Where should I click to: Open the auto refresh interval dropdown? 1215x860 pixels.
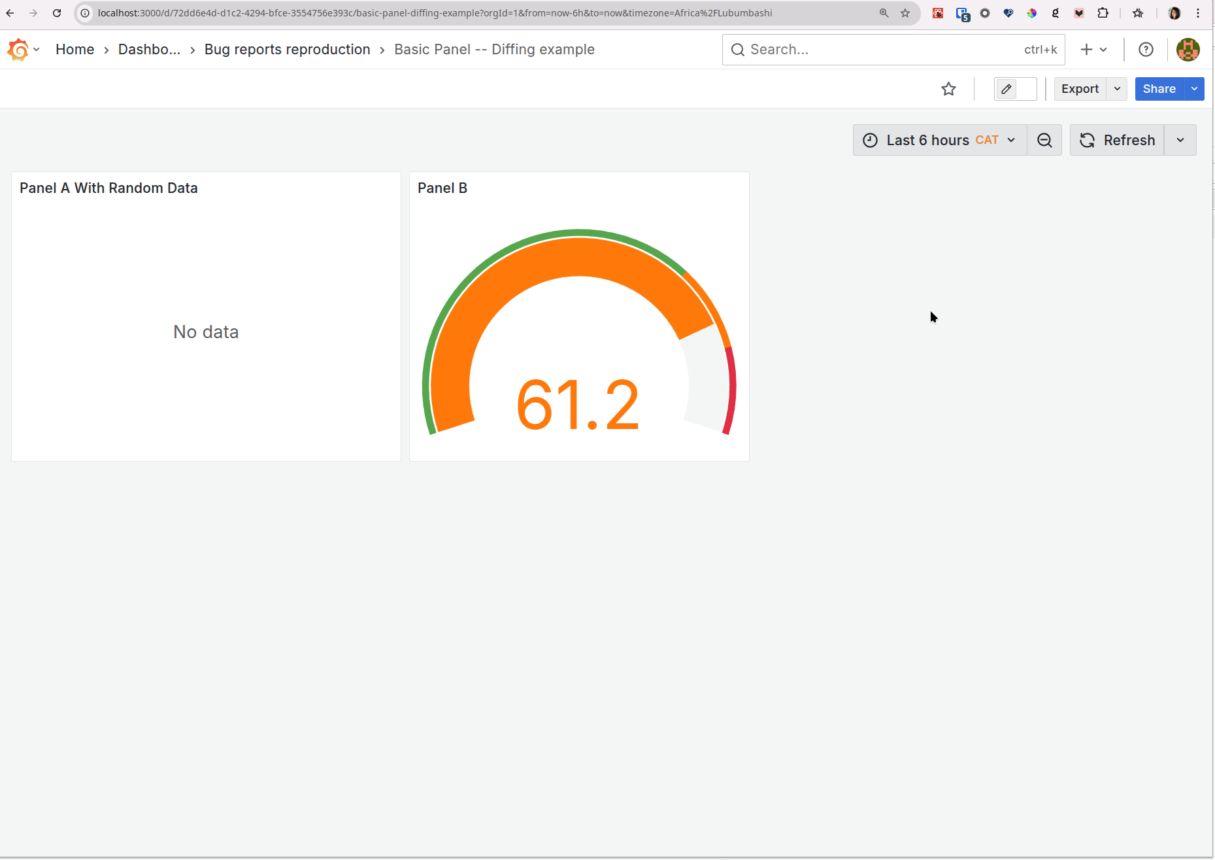(x=1180, y=140)
